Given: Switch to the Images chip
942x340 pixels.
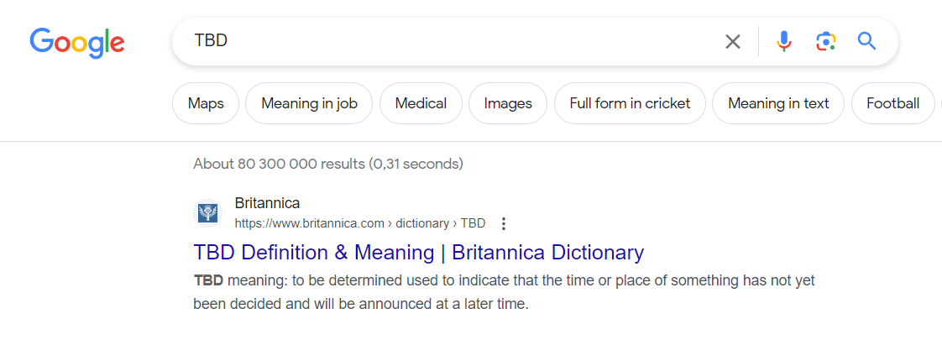Looking at the screenshot, I should tap(508, 103).
